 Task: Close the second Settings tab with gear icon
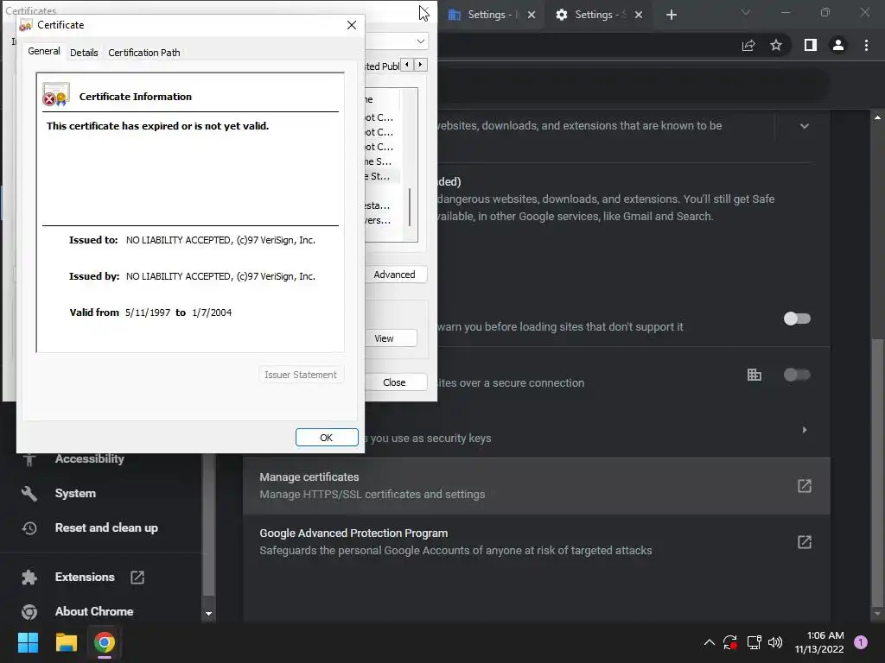pyautogui.click(x=639, y=15)
